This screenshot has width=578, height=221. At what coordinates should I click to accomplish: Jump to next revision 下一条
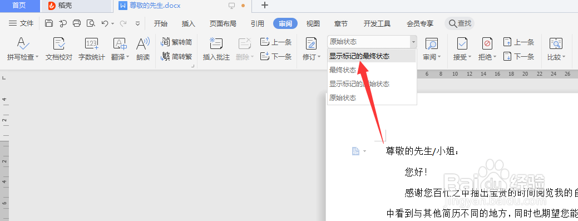click(518, 56)
